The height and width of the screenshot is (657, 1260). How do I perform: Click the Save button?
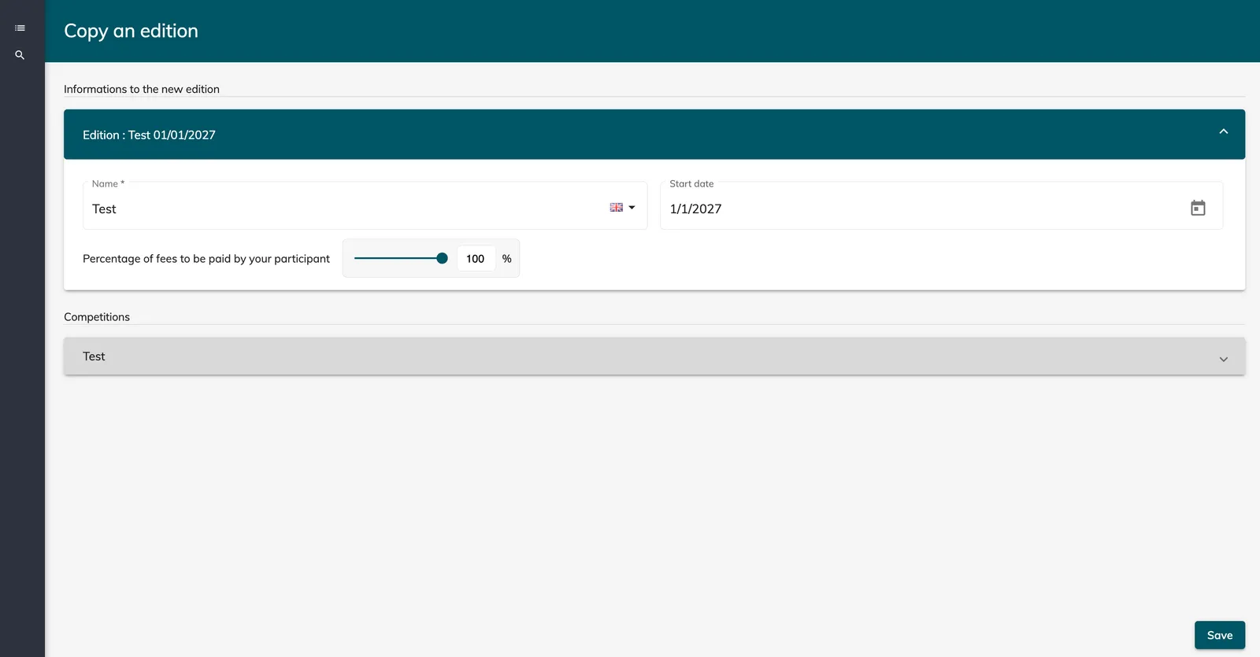[x=1219, y=635]
